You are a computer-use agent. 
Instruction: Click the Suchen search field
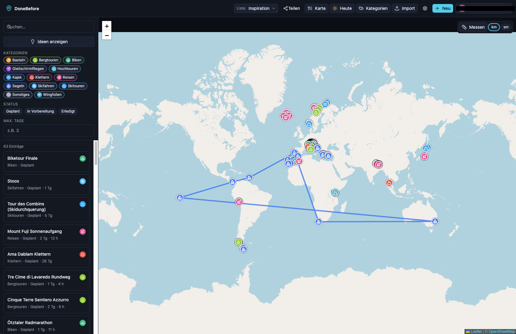pos(49,27)
